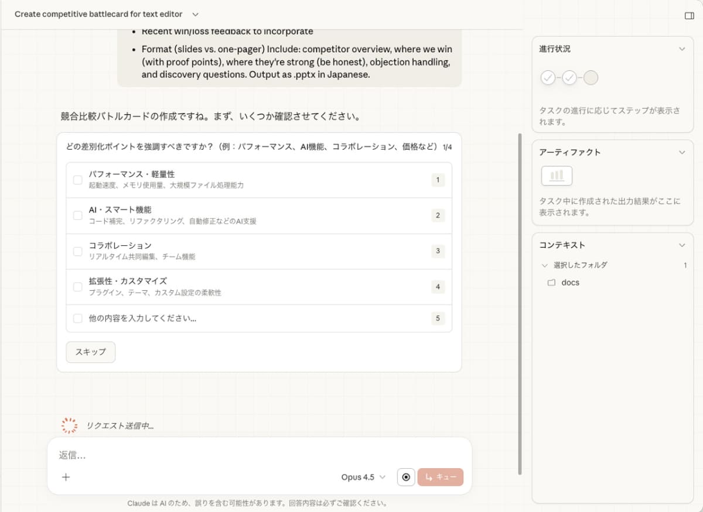Open the conversation title dropdown at top
This screenshot has width=703, height=512.
pyautogui.click(x=195, y=13)
